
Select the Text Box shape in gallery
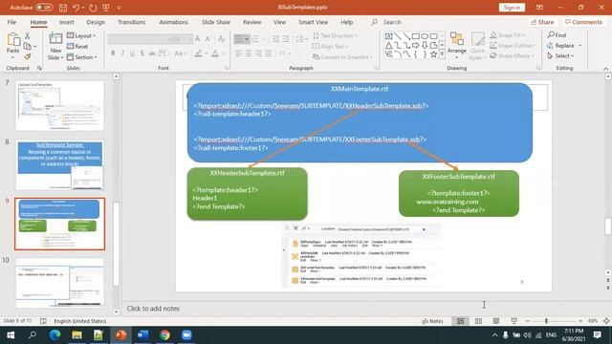tap(389, 36)
